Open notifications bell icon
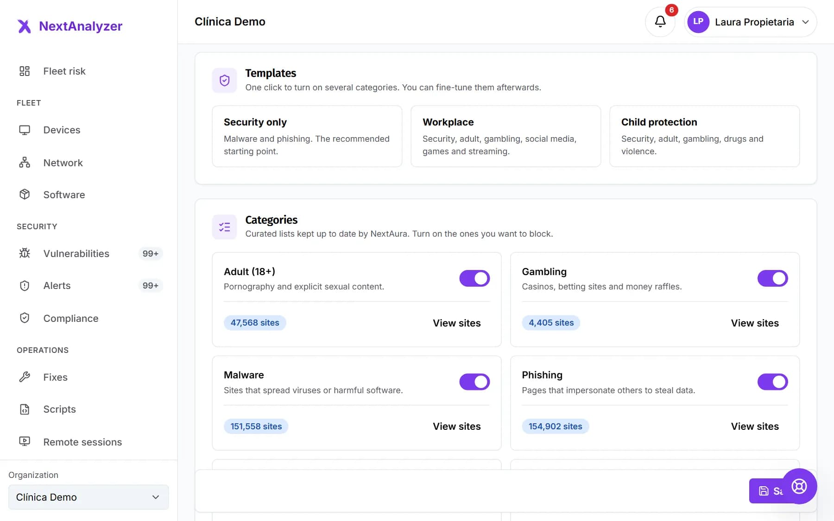Screen dimensions: 834x521 660,22
